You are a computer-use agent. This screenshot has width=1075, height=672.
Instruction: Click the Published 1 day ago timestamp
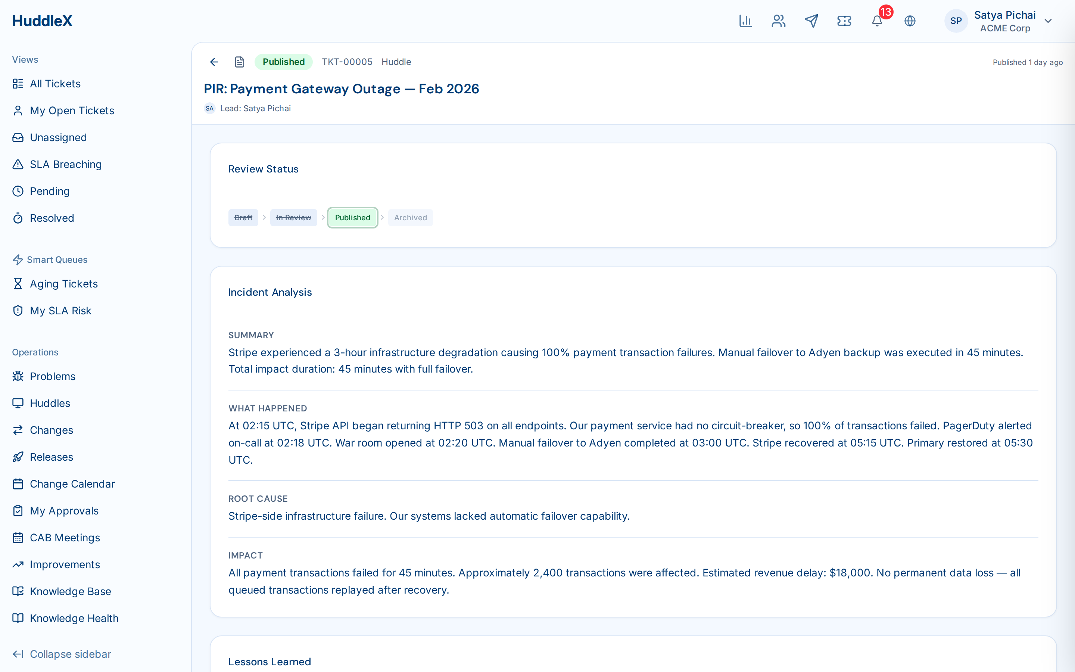(1028, 62)
